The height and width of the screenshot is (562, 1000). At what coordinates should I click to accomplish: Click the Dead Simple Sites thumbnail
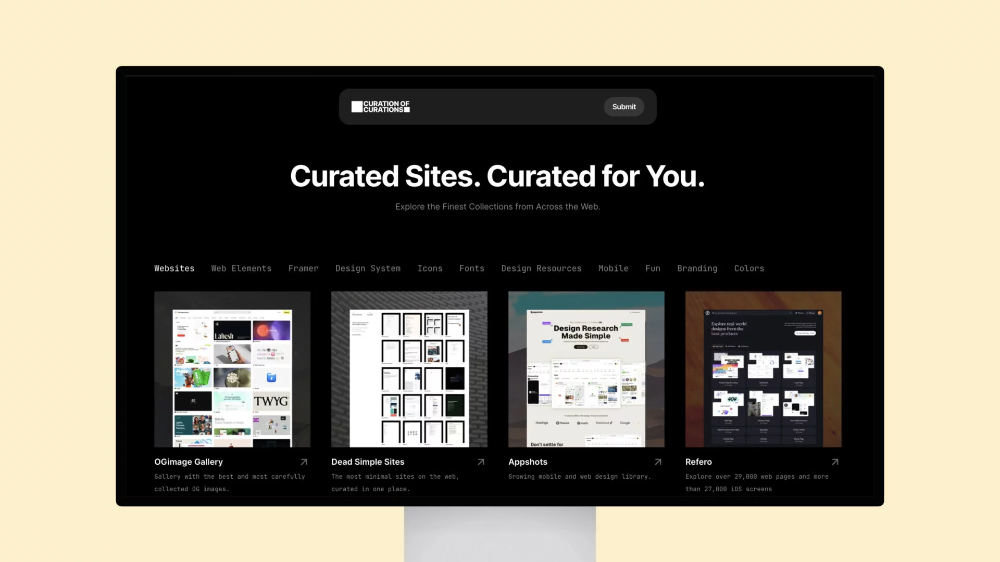[x=409, y=369]
